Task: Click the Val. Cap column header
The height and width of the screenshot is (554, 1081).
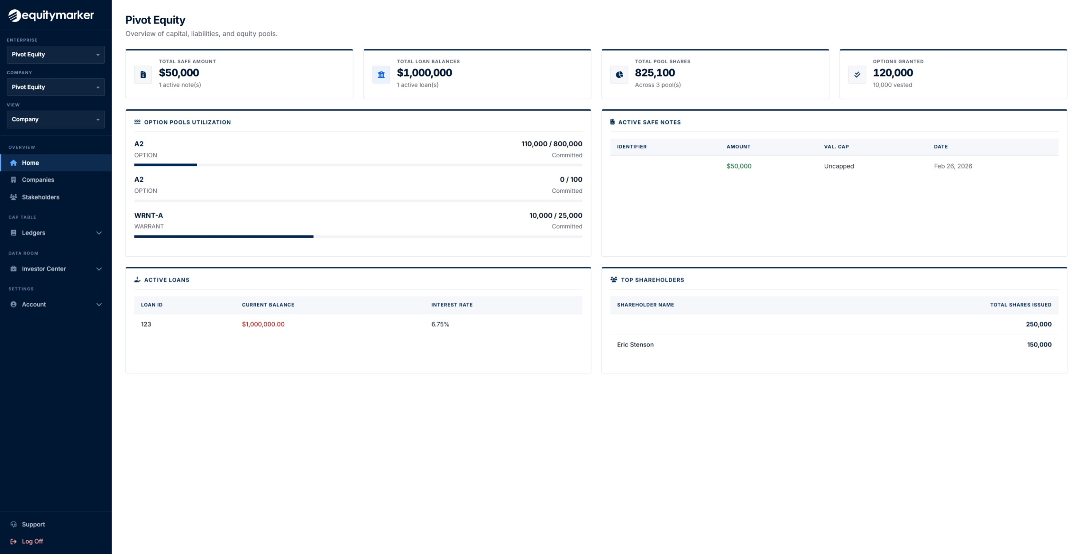Action: (x=836, y=147)
